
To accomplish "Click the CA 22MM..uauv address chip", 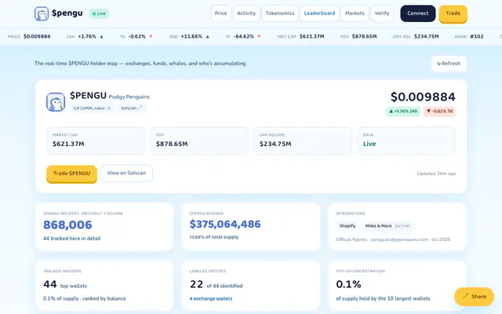I will (93, 108).
